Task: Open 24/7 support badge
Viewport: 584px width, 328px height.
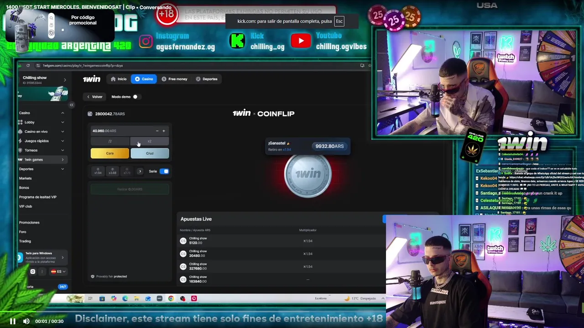Action: click(63, 287)
